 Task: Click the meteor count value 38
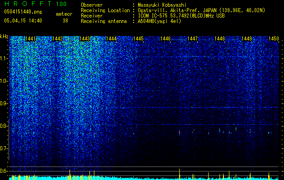pos(65,21)
